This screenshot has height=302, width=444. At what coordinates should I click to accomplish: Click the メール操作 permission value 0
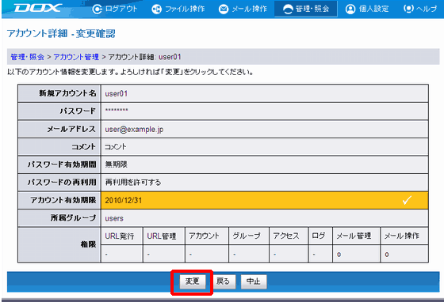pyautogui.click(x=387, y=255)
